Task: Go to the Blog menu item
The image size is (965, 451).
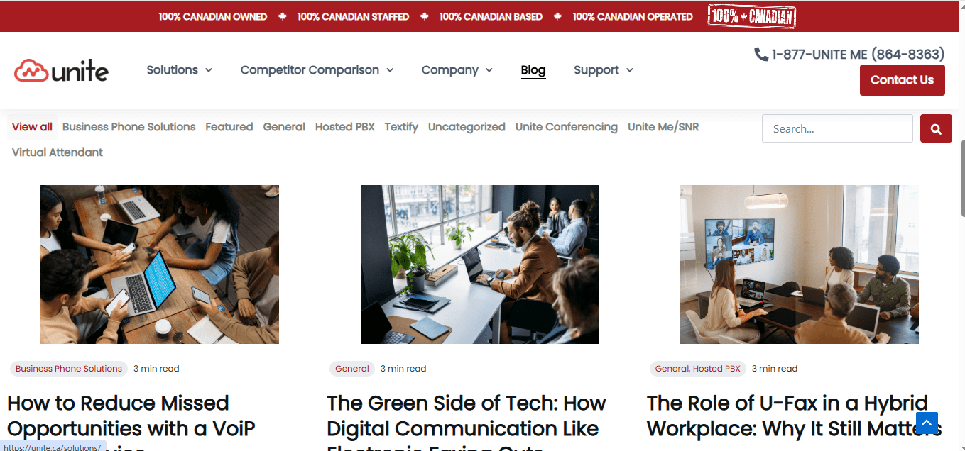Action: click(533, 69)
